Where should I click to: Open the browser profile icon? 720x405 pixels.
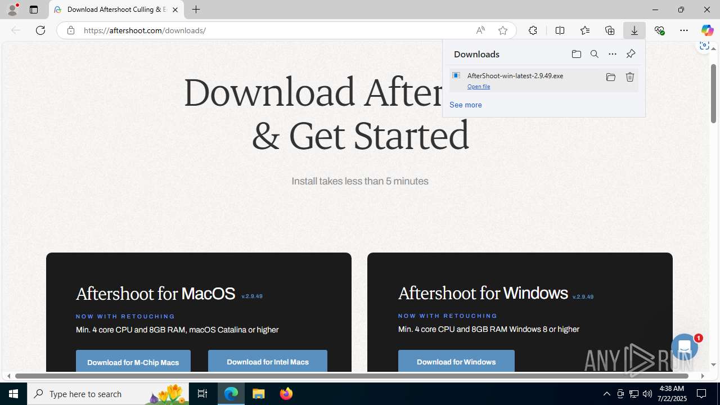tap(12, 10)
